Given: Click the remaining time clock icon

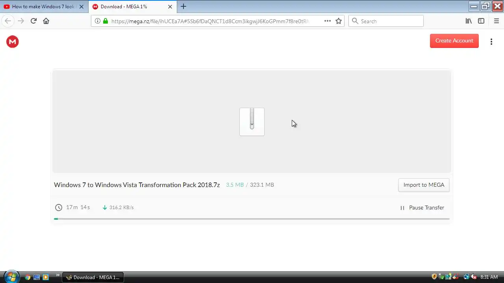Looking at the screenshot, I should [x=59, y=208].
